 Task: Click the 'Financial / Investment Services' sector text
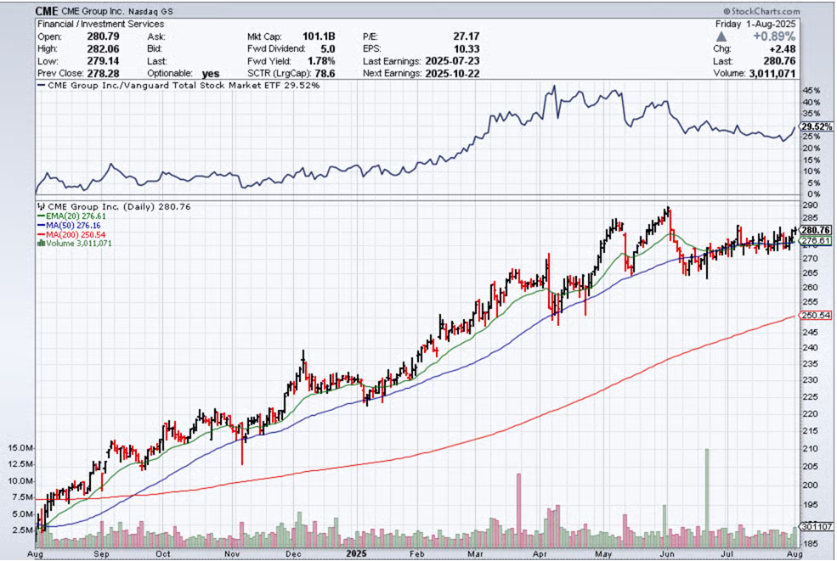click(x=100, y=24)
